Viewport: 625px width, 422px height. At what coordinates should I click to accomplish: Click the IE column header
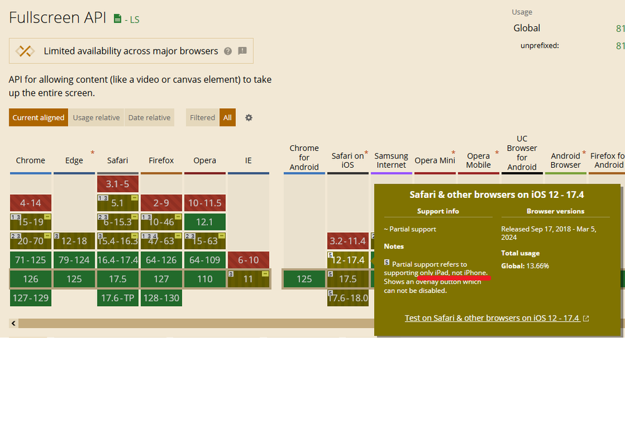248,160
